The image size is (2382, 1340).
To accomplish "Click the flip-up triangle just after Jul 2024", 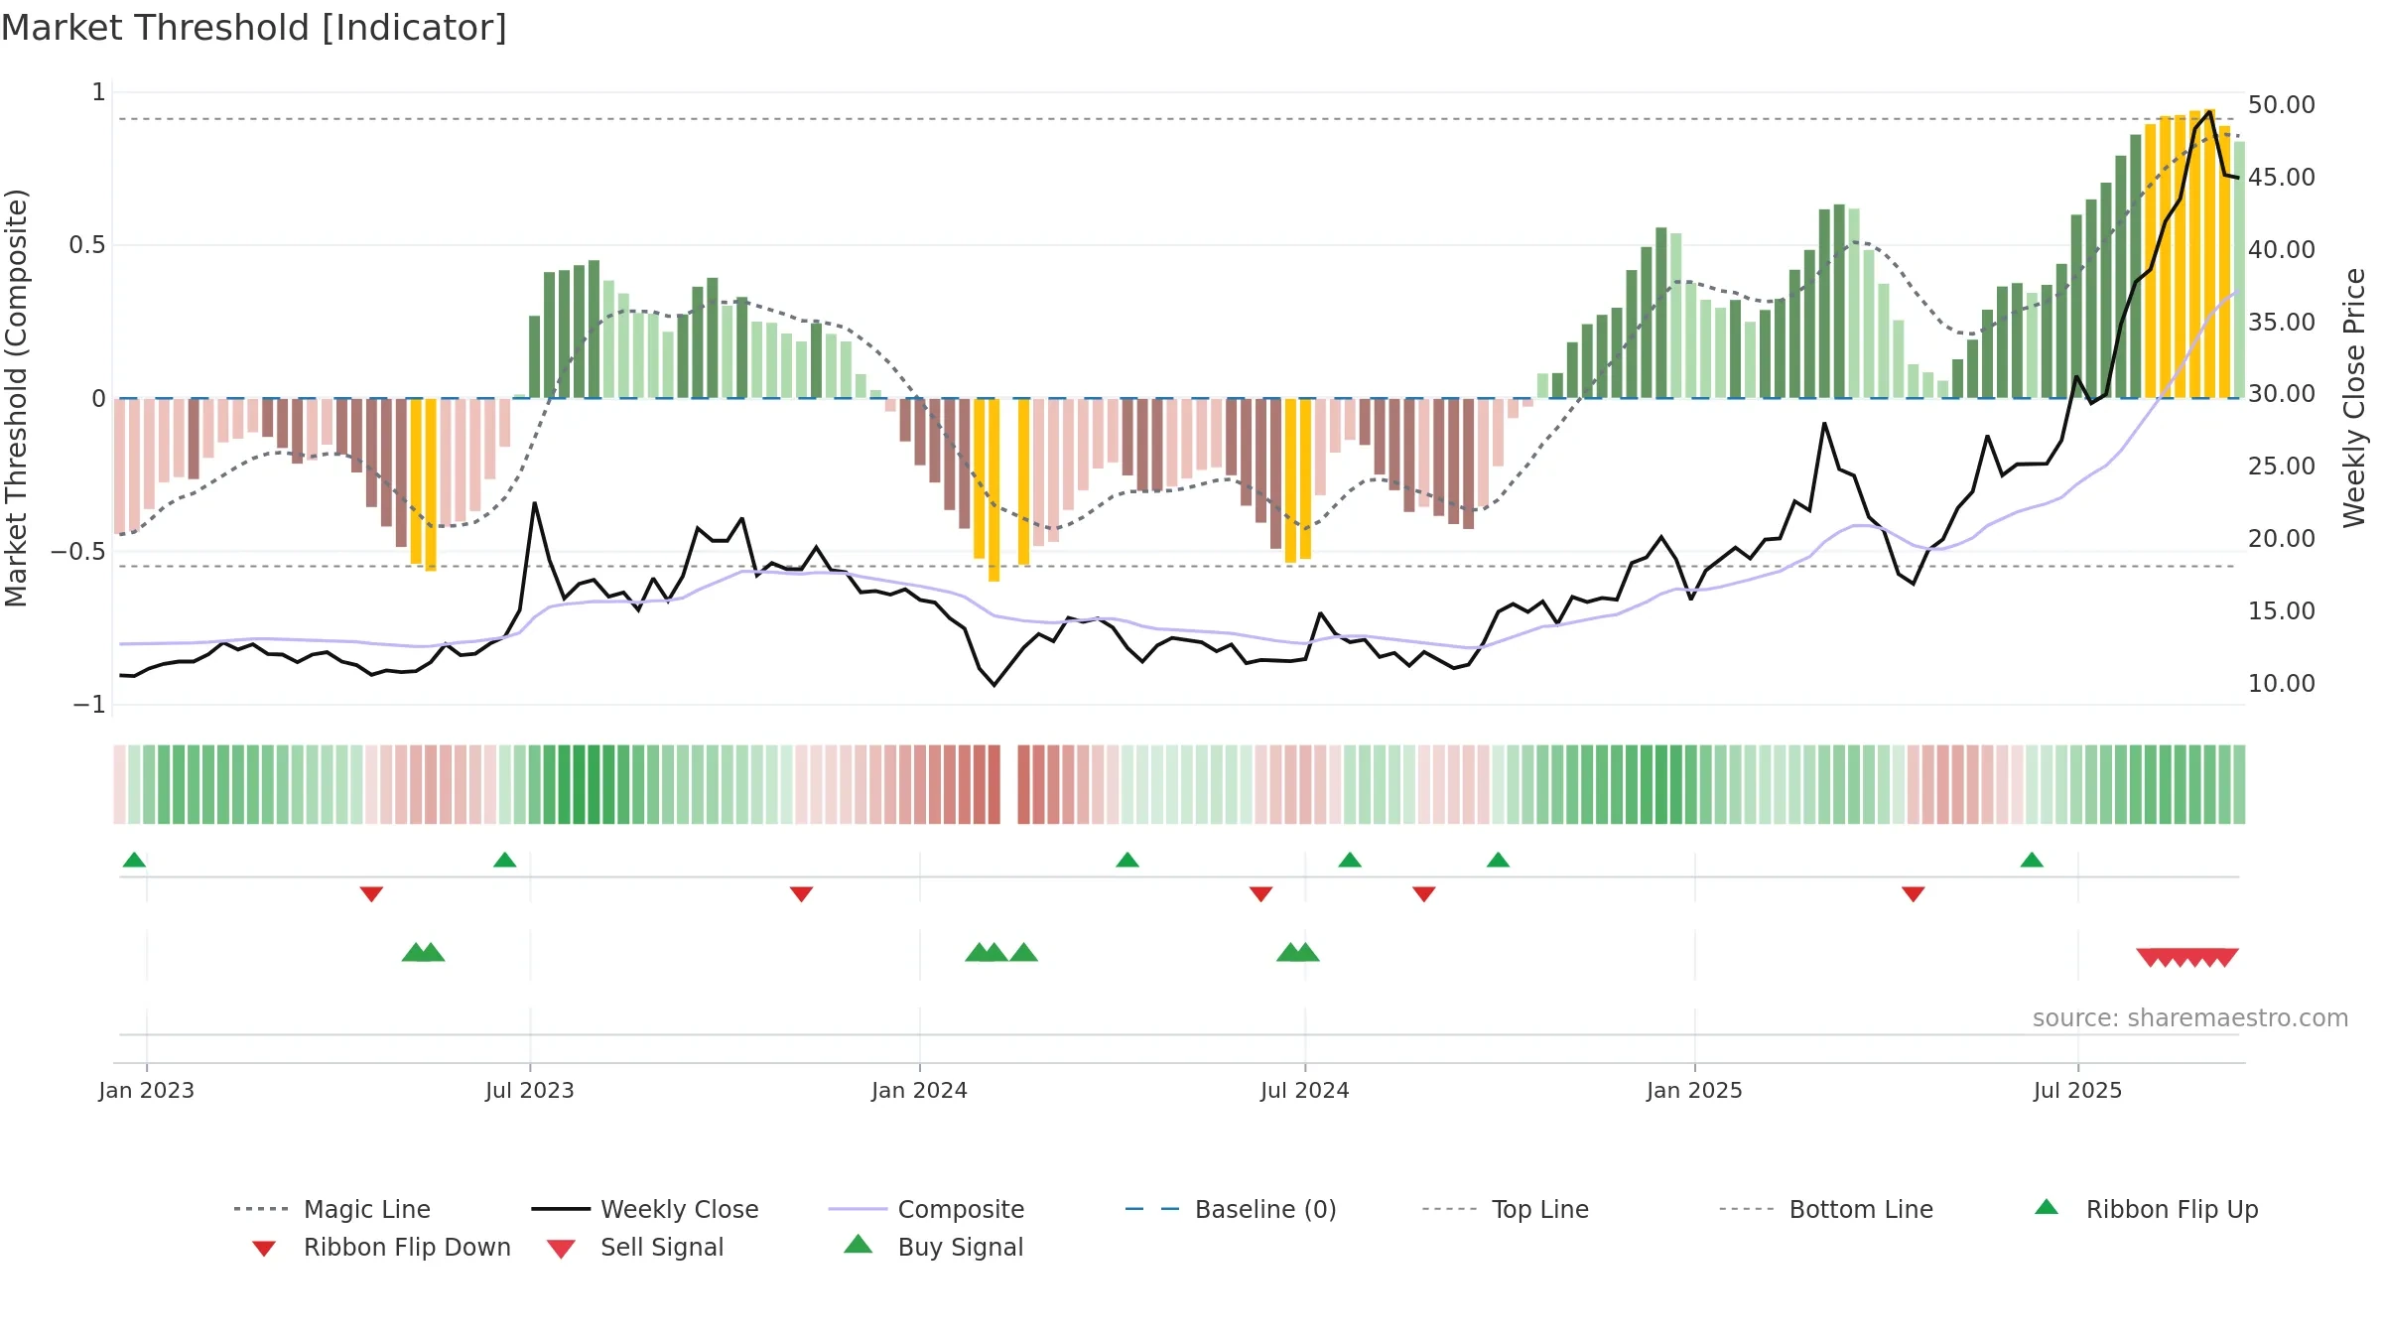I will (1350, 860).
